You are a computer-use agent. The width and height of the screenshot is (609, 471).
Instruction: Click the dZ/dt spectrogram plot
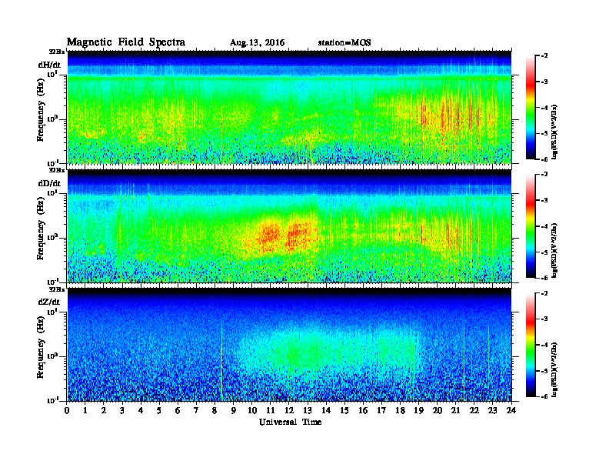[x=289, y=345]
